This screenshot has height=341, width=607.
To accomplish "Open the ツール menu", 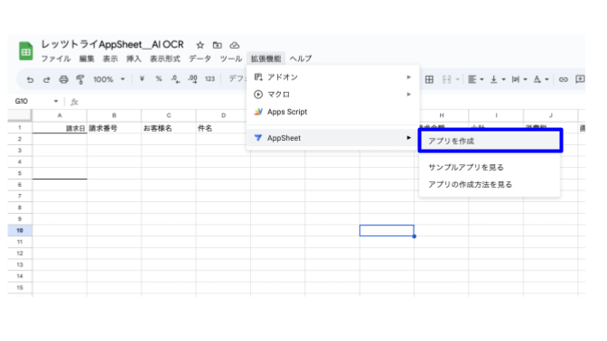I will coord(230,59).
